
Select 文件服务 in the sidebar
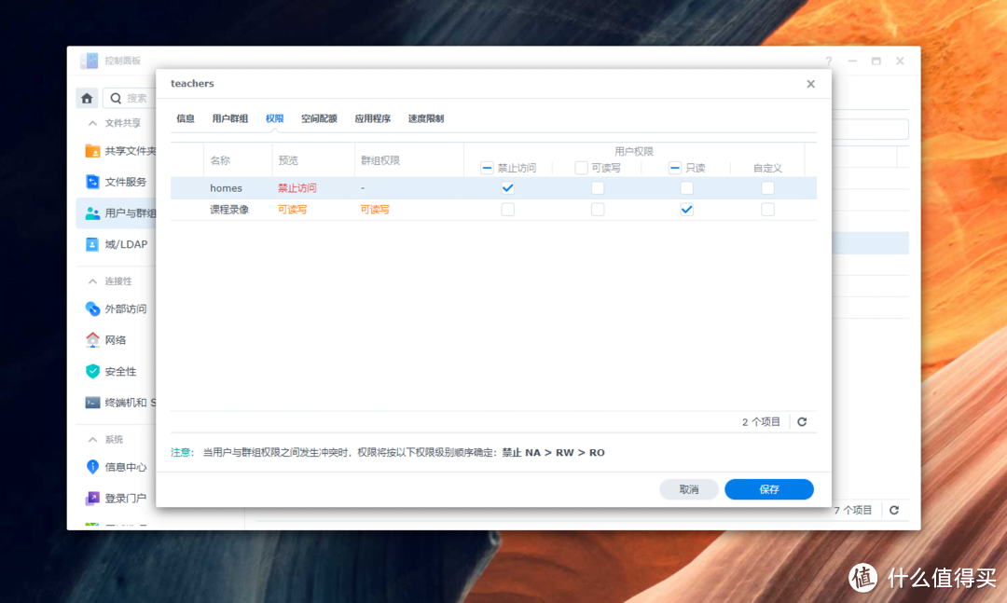124,181
